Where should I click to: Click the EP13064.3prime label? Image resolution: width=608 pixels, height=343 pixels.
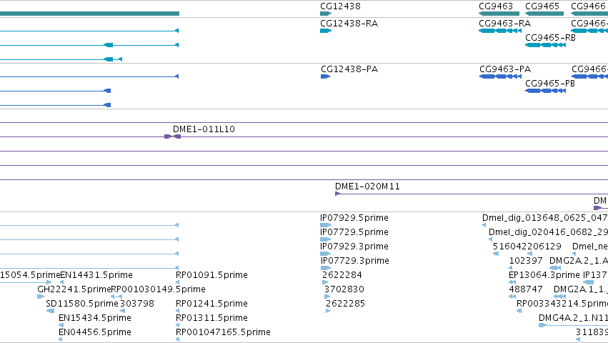[x=544, y=275]
